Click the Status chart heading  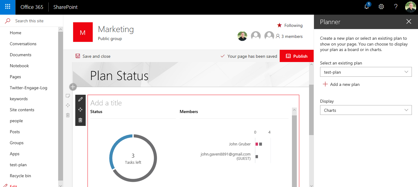96,112
